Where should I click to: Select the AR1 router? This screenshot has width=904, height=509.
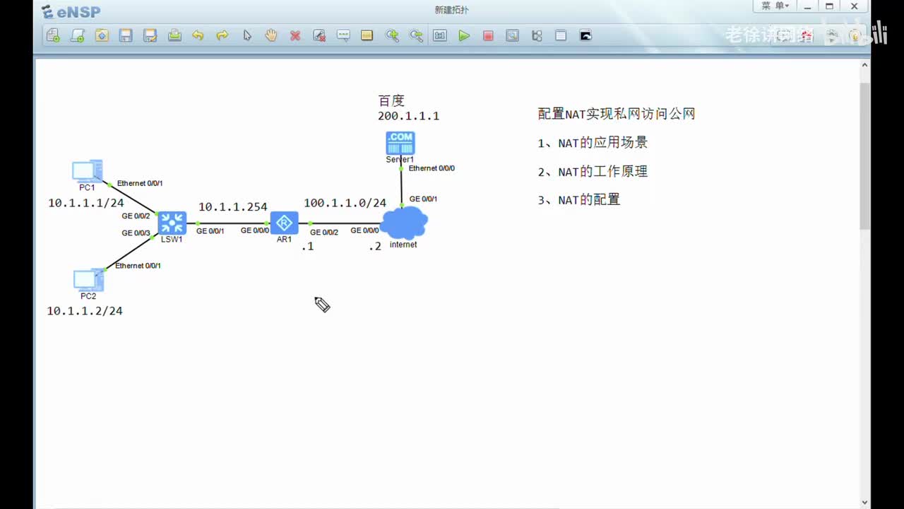(284, 223)
